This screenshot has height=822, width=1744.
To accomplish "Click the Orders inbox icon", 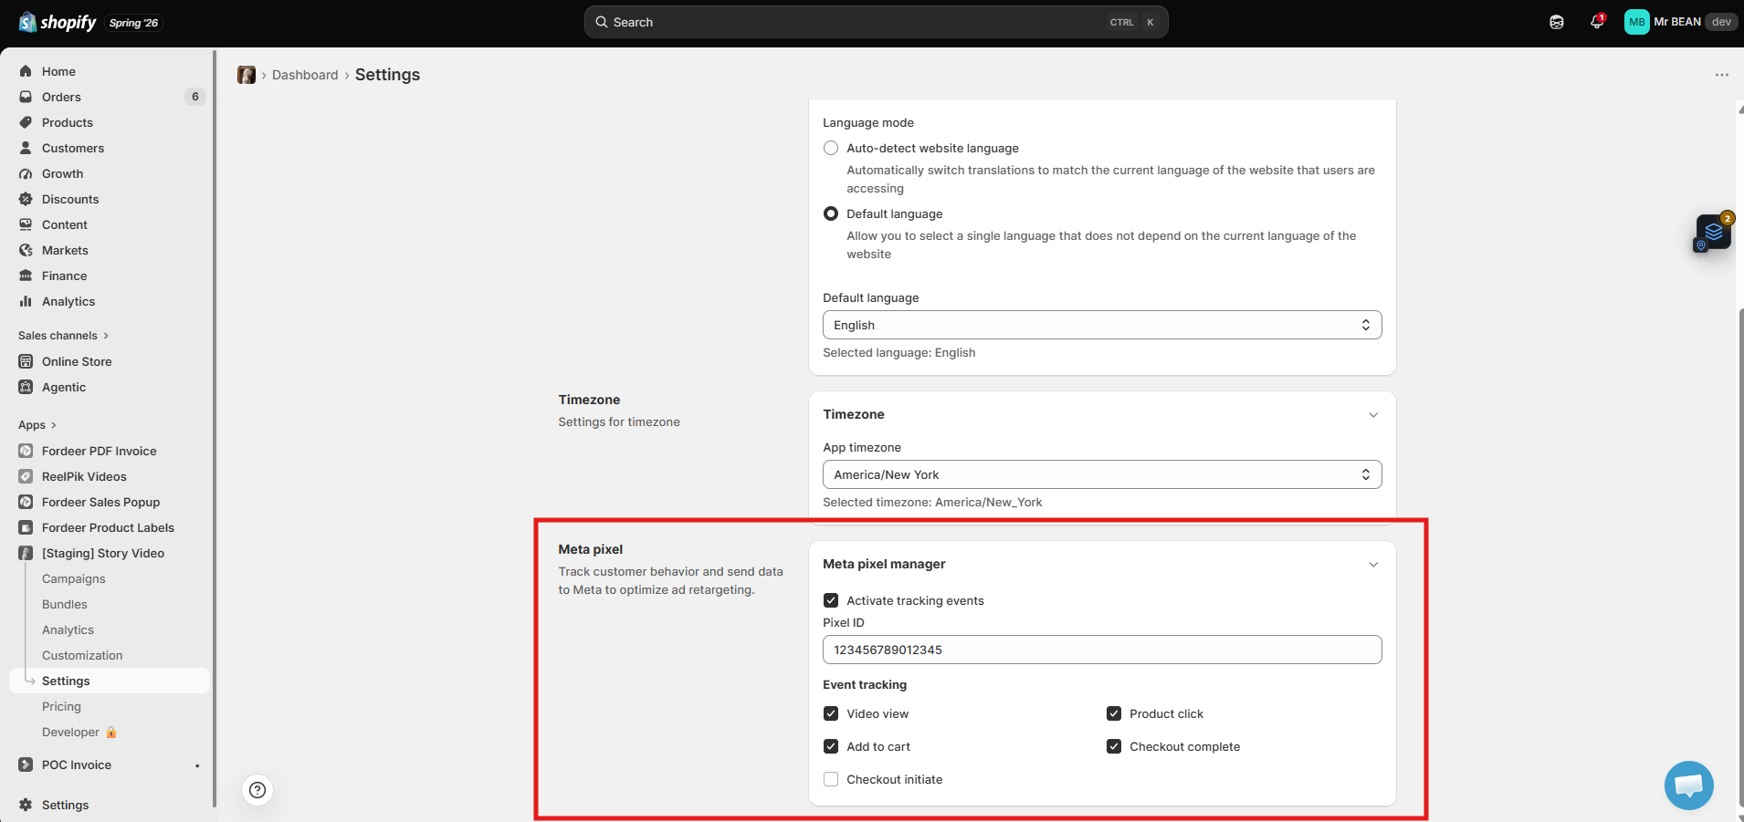I will click(26, 97).
